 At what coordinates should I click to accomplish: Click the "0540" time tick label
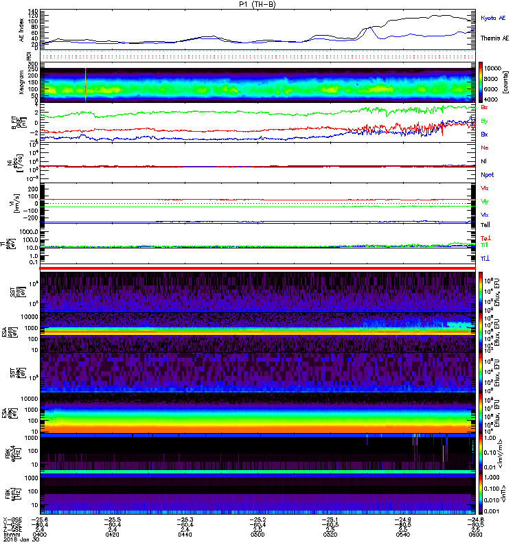[403, 535]
